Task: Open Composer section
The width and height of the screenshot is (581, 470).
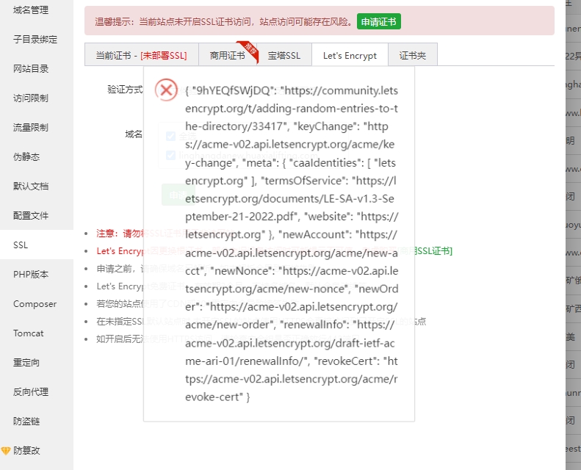Action: 35,304
